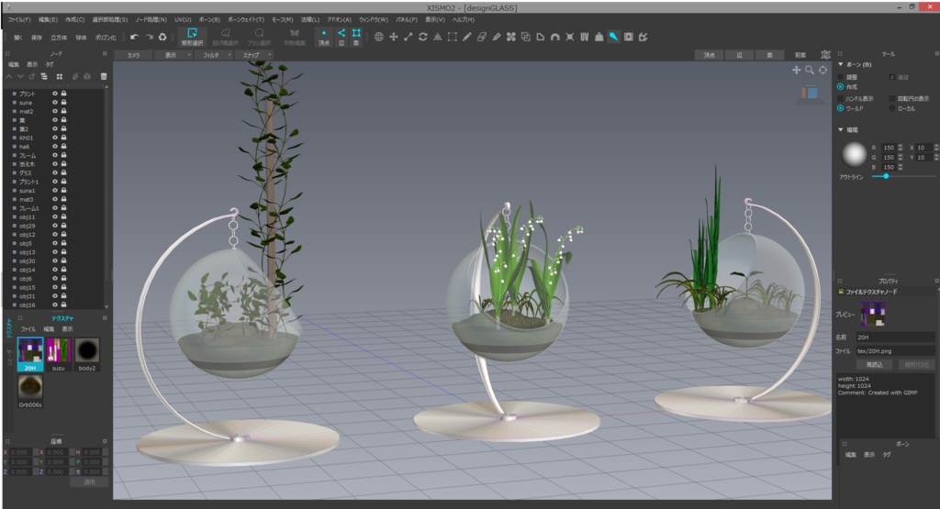
Task: Click the highlighted bone tool icon
Action: [x=613, y=38]
